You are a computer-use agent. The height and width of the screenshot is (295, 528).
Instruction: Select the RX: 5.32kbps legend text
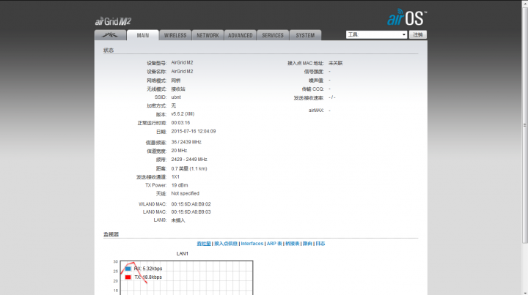pos(148,269)
